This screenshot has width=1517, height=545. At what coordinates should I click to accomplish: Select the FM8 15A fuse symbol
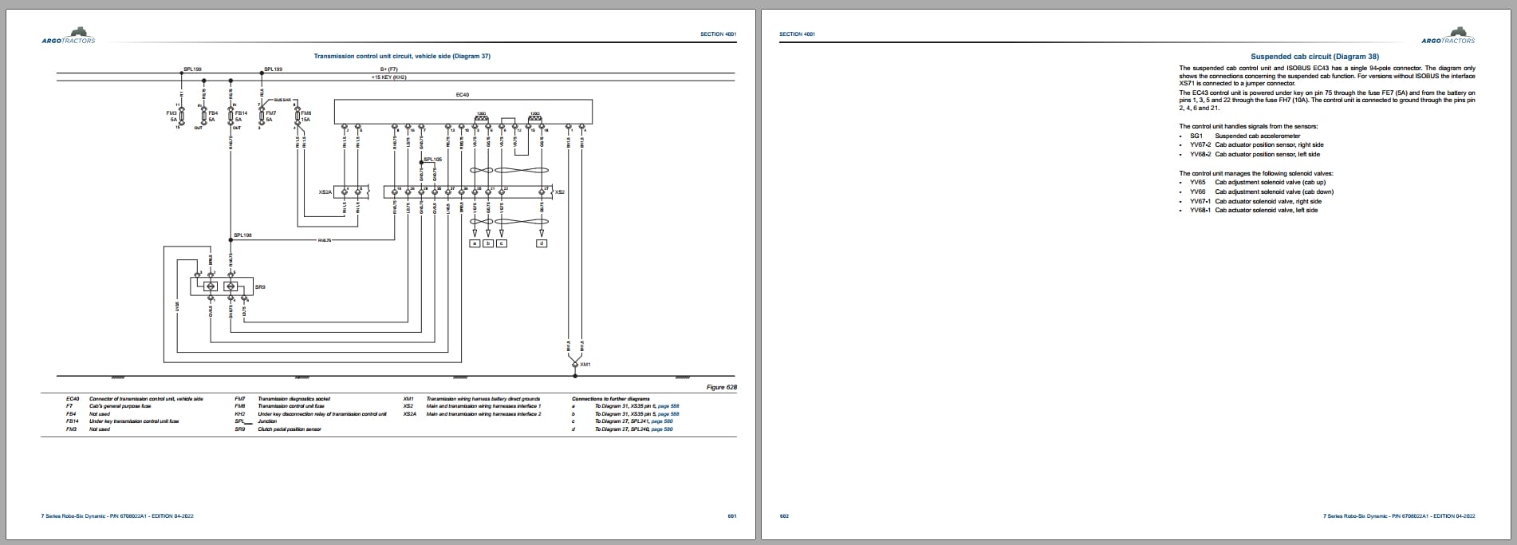(x=297, y=117)
